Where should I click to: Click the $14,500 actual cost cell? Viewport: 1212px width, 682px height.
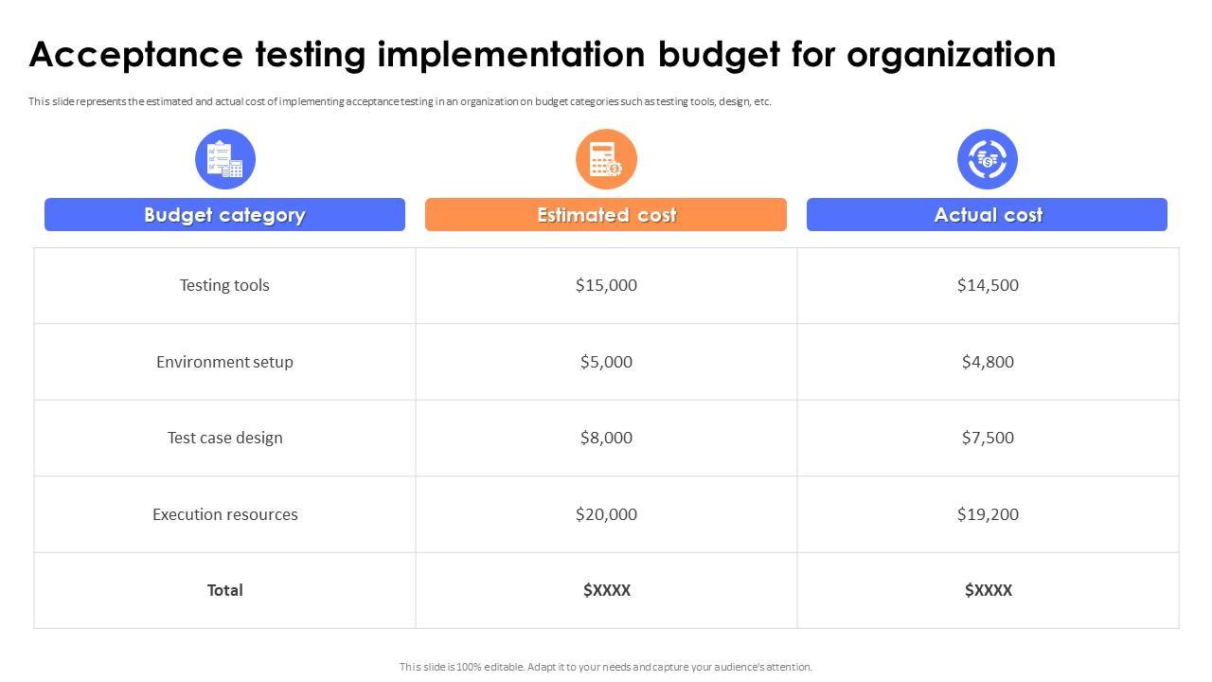tap(988, 285)
